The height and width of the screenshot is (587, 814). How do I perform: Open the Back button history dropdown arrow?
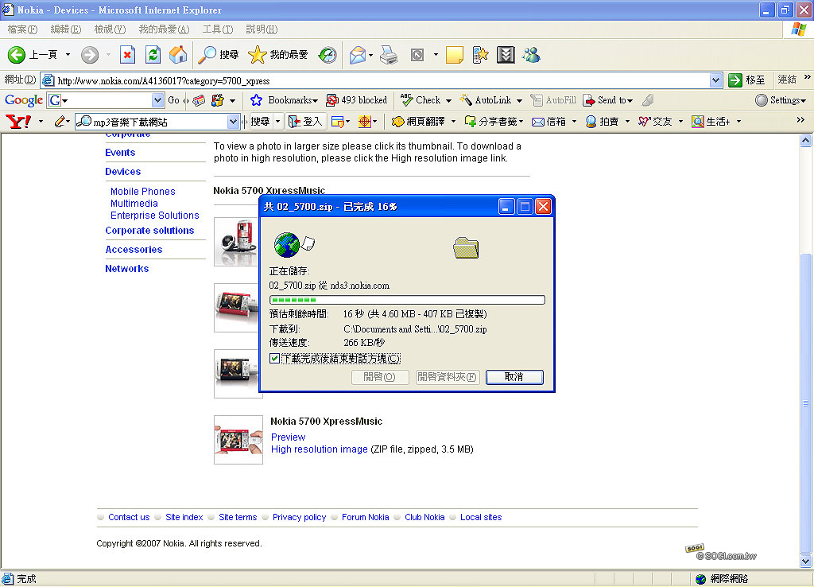click(x=68, y=55)
